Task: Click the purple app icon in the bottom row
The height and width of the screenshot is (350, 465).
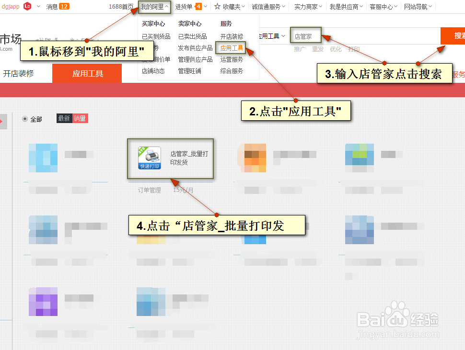Action: point(43,302)
